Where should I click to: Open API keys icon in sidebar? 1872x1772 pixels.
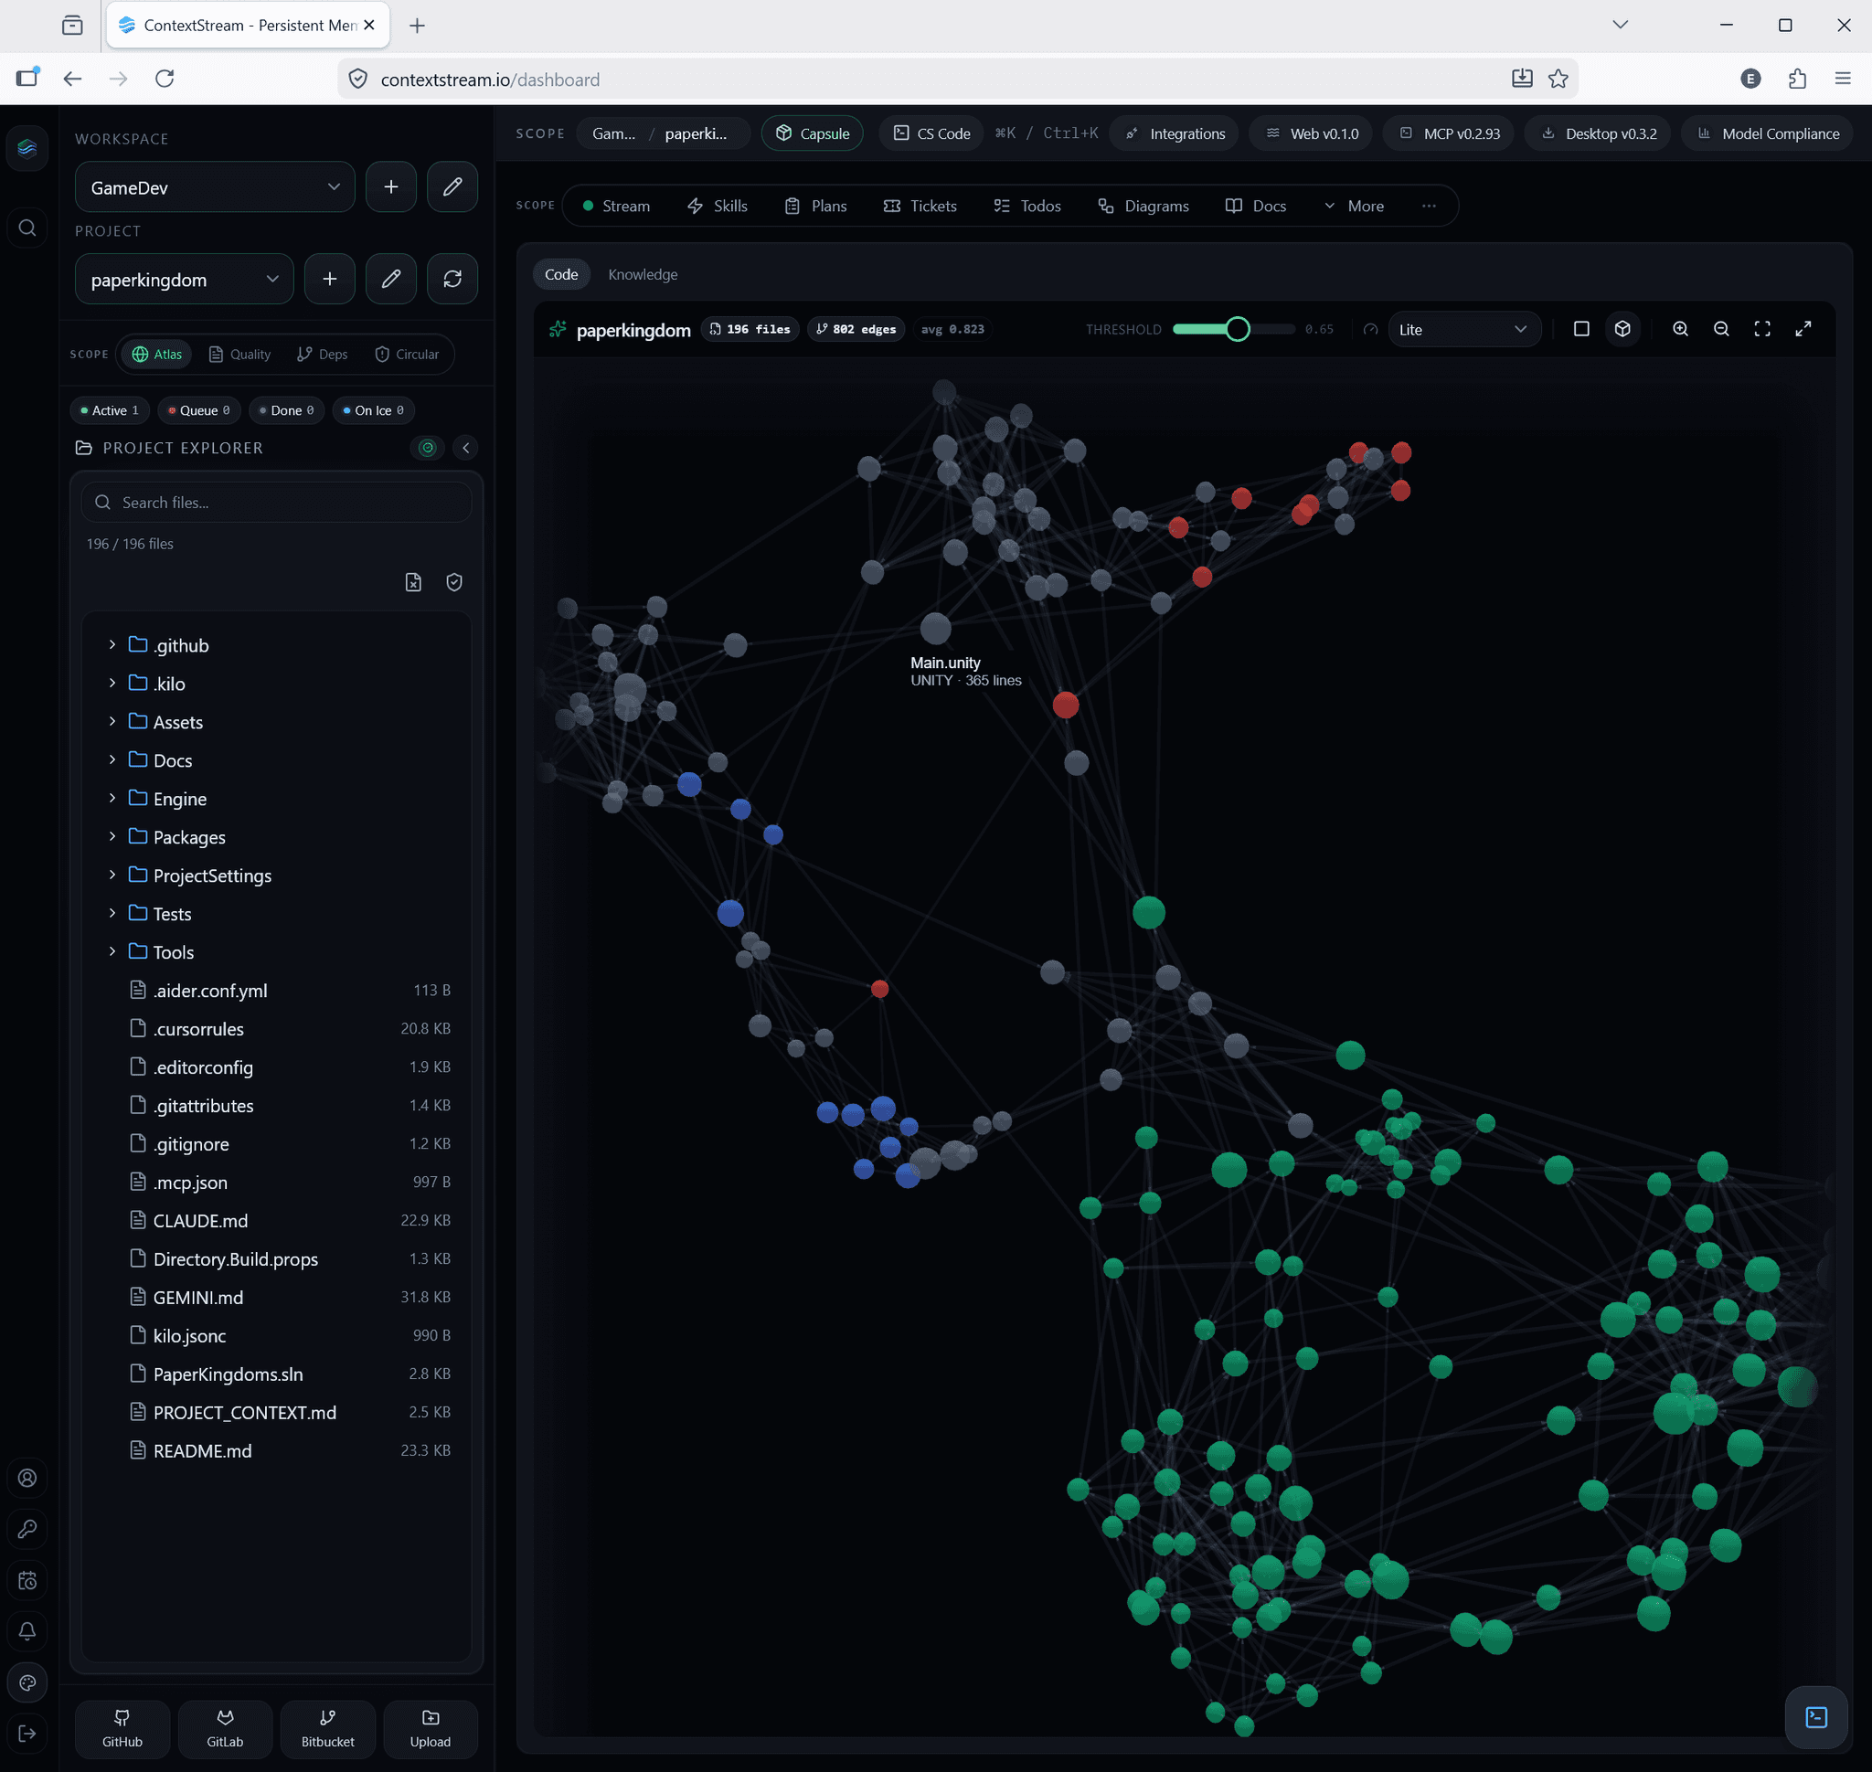click(27, 1529)
